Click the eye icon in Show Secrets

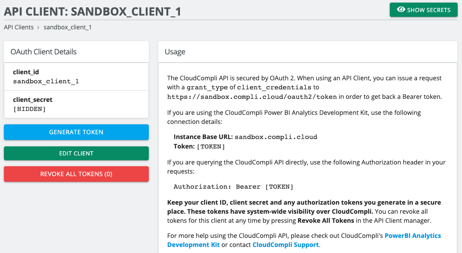[x=401, y=9]
